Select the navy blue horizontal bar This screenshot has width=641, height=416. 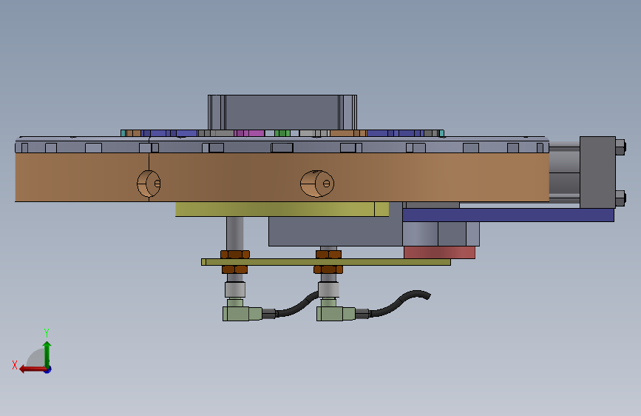point(508,215)
